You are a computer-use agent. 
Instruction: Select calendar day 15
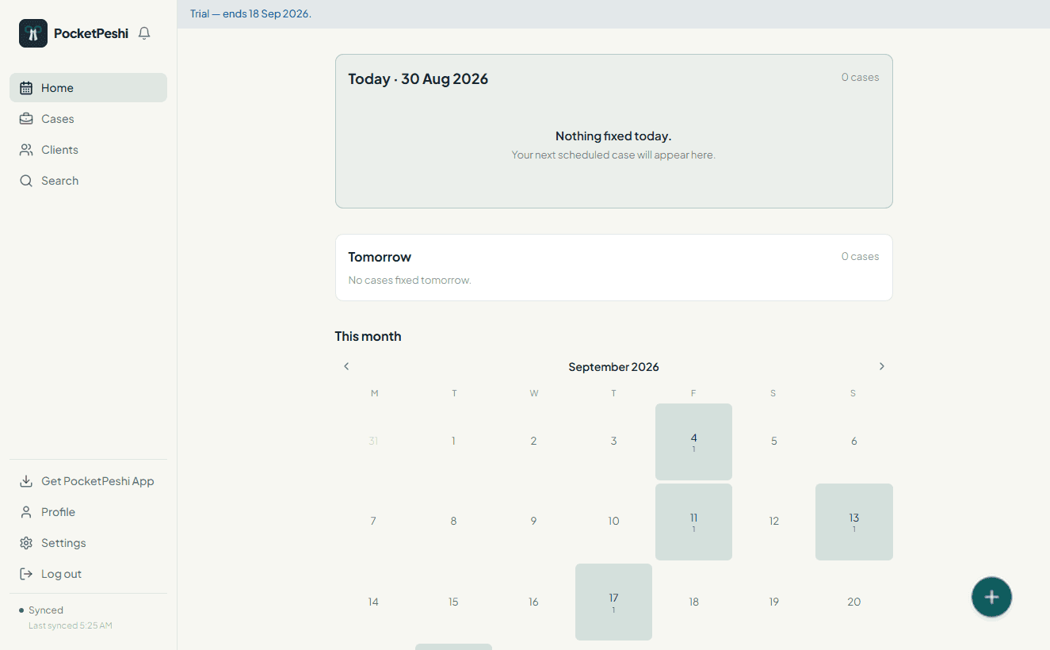point(453,602)
